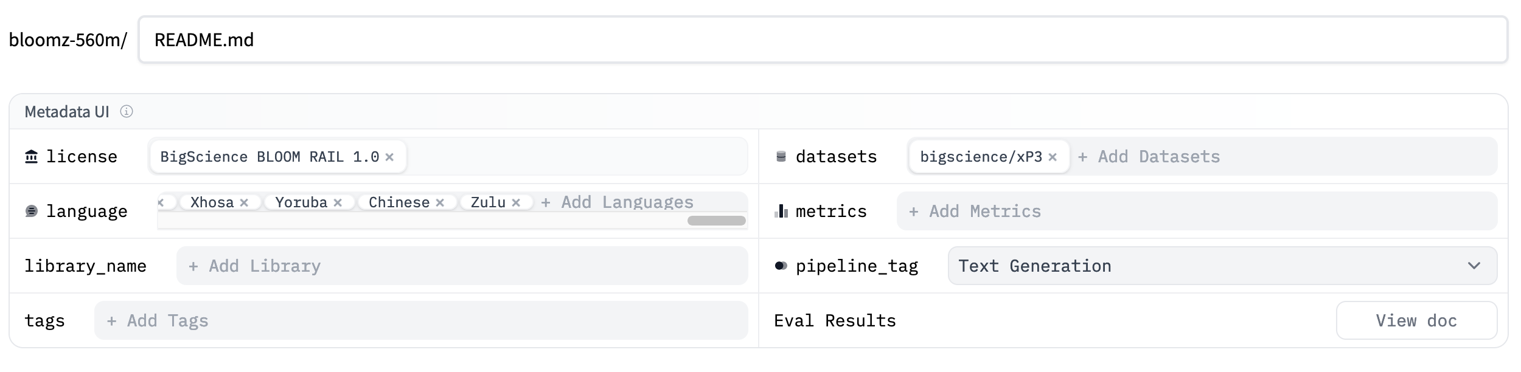Click Add Datasets field
This screenshot has height=372, width=1521.
1159,157
